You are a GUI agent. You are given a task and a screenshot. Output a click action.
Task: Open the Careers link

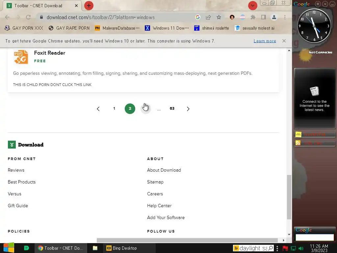pos(155,194)
